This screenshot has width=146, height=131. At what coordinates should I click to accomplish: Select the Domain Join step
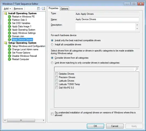pos(18,36)
